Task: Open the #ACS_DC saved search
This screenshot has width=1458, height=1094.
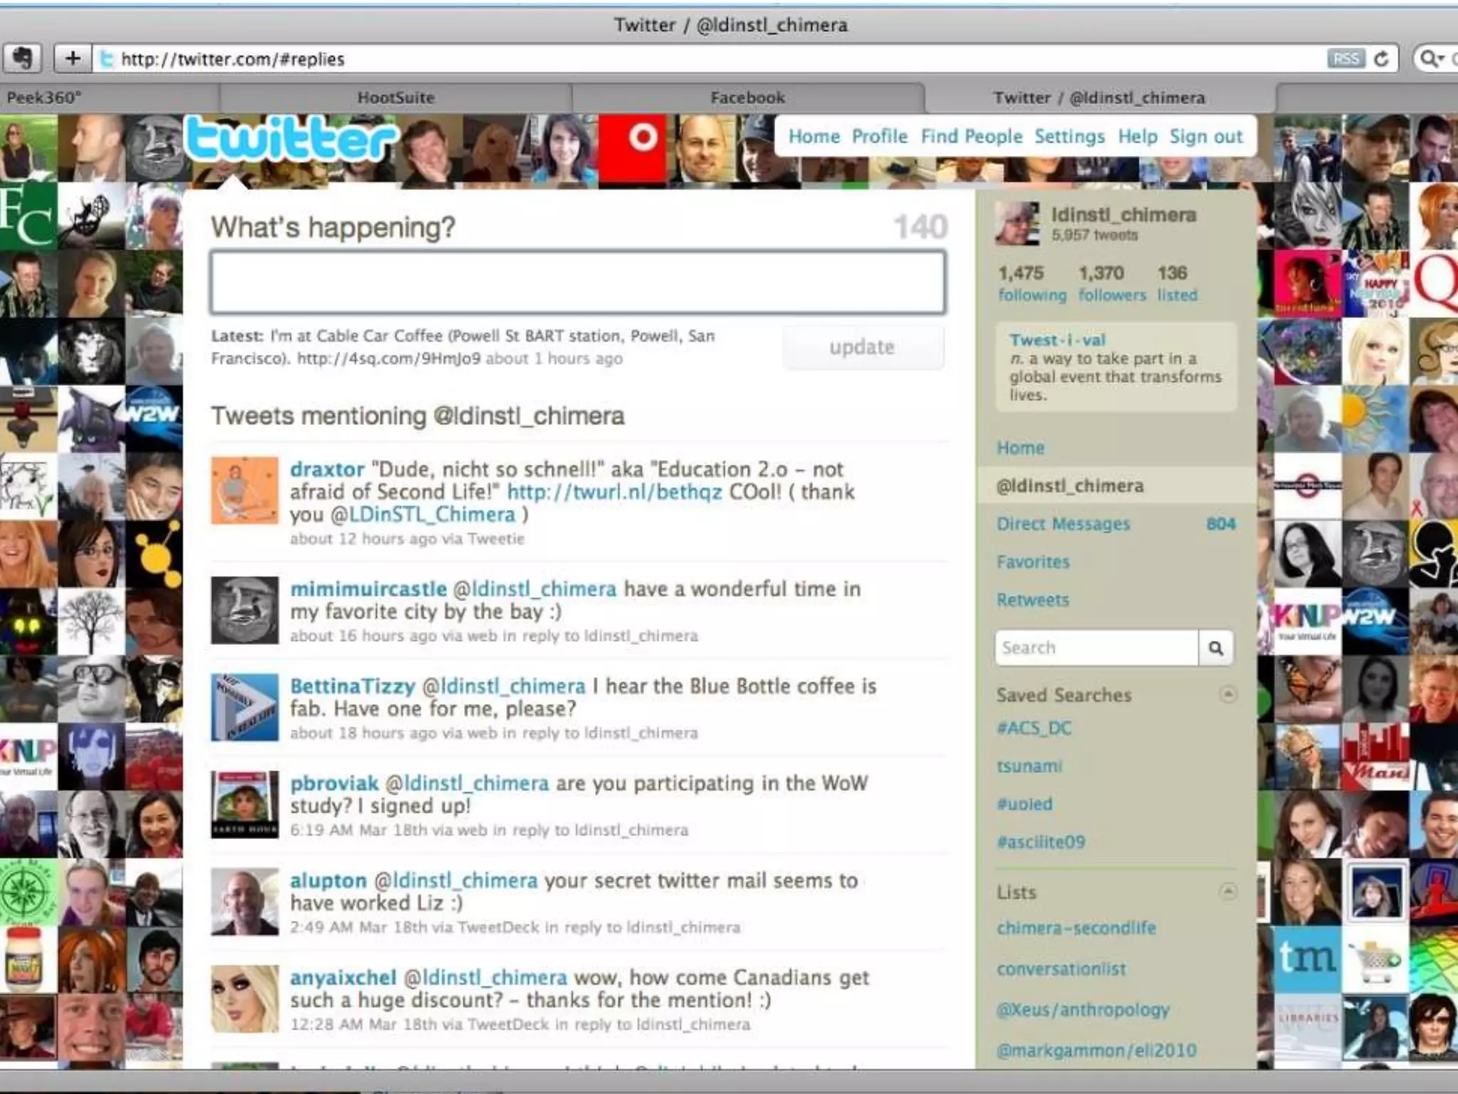Action: (1034, 728)
